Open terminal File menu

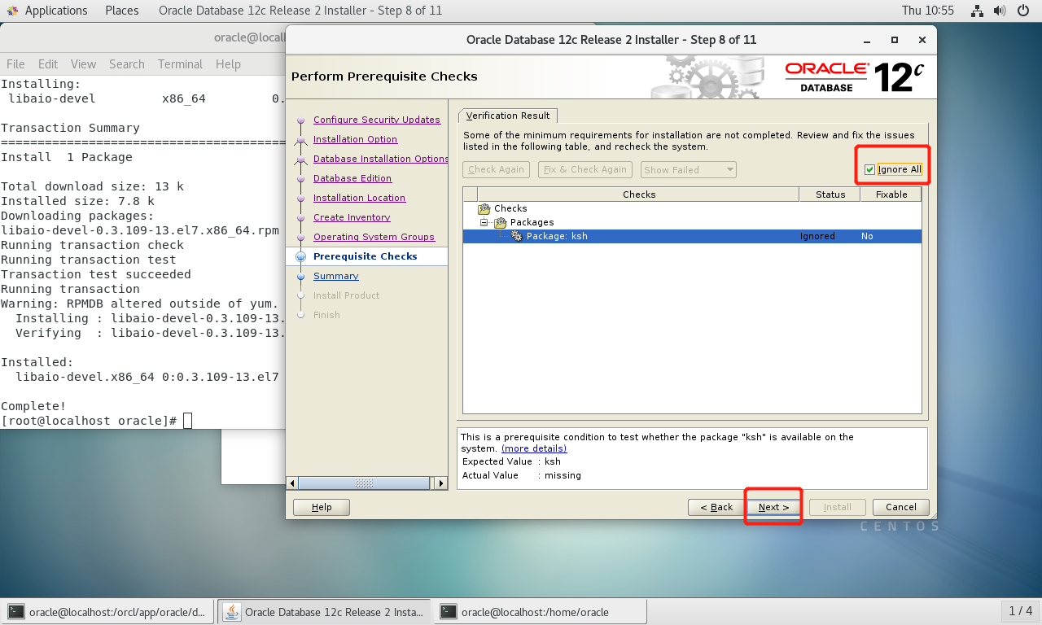15,64
